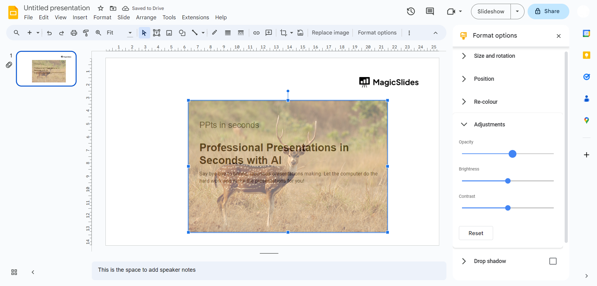Open the Slideshow dropdown arrow

517,11
